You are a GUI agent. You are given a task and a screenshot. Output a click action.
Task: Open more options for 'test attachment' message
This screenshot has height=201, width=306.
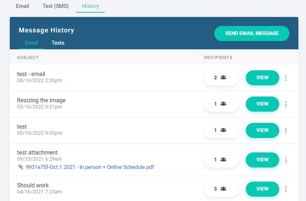pos(286,160)
